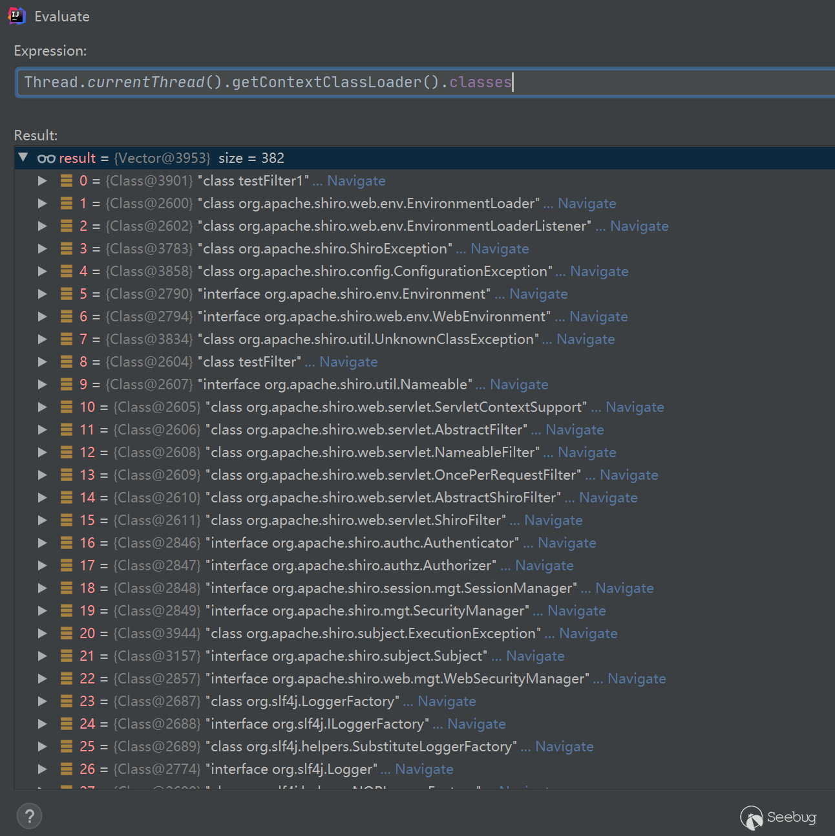835x836 pixels.
Task: Expand element 26 slf4j Logger node
Action: click(x=43, y=769)
